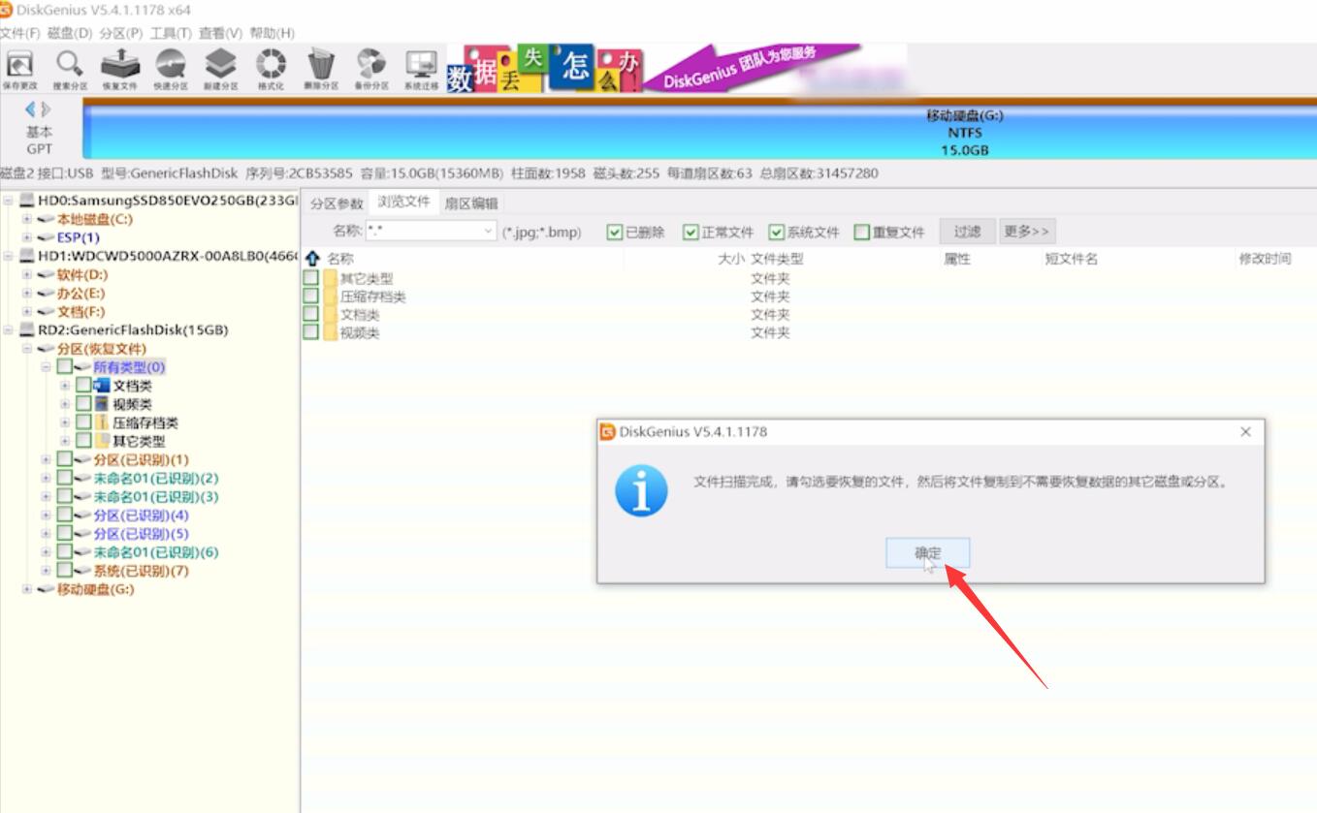This screenshot has height=813, width=1317.
Task: Expand the 本地磁盘(C:) tree node
Action: click(x=27, y=219)
